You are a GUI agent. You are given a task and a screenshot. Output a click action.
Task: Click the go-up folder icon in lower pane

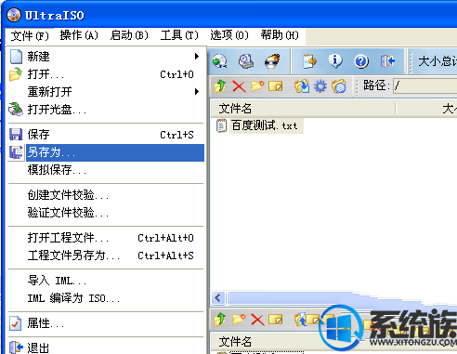220,320
